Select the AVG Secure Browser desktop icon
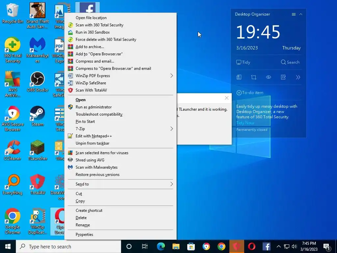The image size is (337, 253). click(x=13, y=118)
